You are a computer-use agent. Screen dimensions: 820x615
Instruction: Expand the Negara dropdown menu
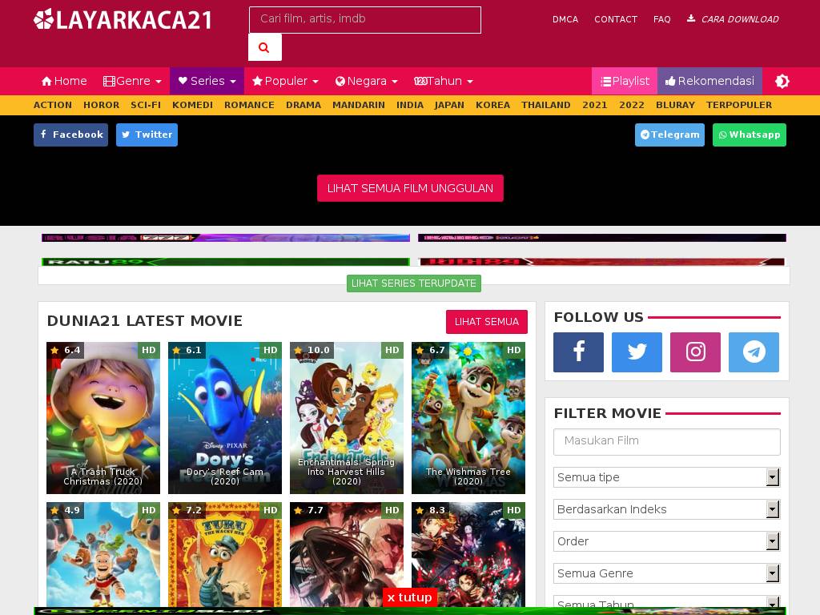[366, 81]
